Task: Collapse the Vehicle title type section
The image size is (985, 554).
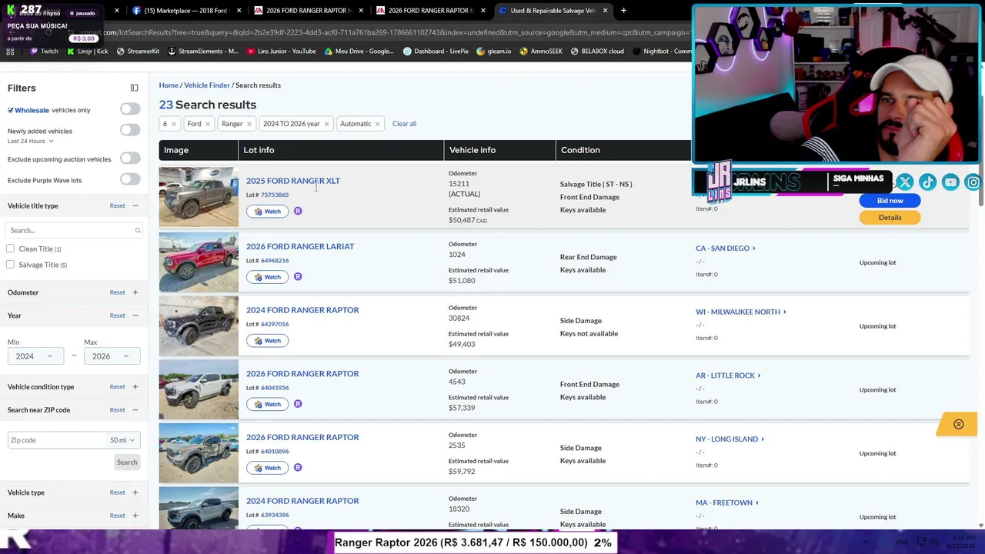Action: click(x=135, y=206)
